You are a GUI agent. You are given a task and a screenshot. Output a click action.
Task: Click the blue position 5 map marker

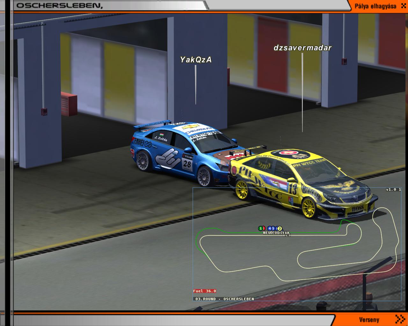[x=273, y=228]
